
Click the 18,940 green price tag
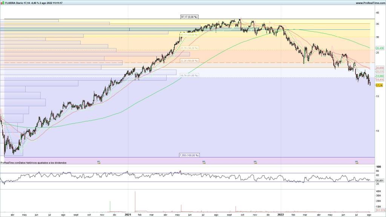(380, 76)
